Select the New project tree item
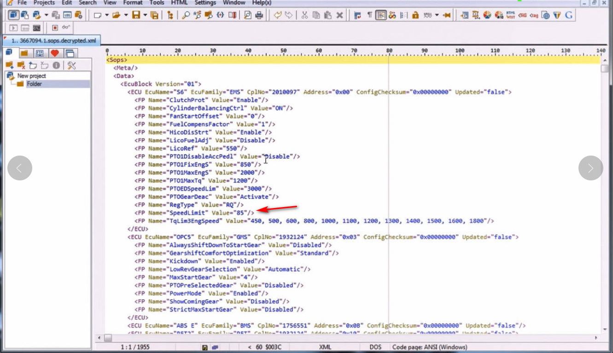This screenshot has width=613, height=353. (x=31, y=76)
